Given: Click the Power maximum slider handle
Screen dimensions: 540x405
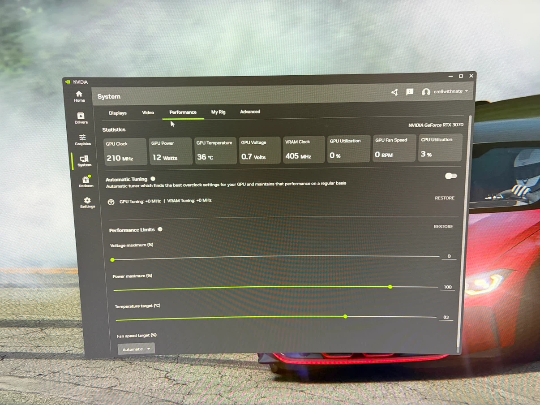Looking at the screenshot, I should [390, 287].
